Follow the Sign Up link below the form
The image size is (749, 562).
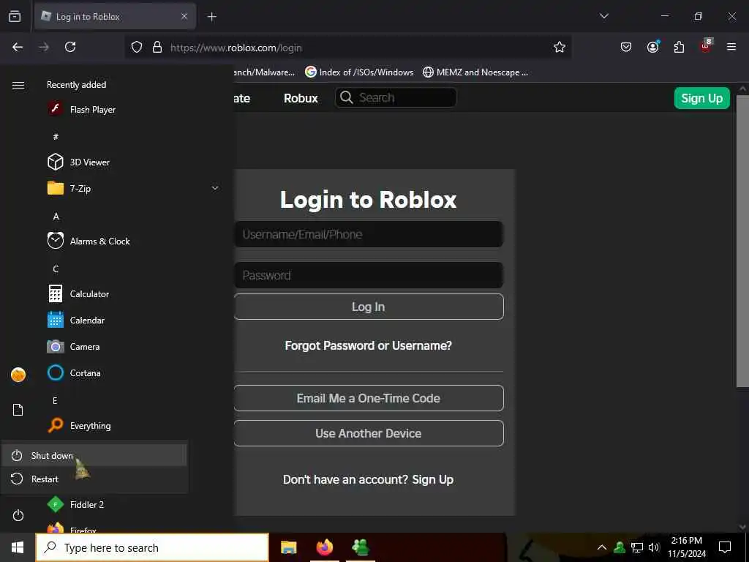point(433,479)
